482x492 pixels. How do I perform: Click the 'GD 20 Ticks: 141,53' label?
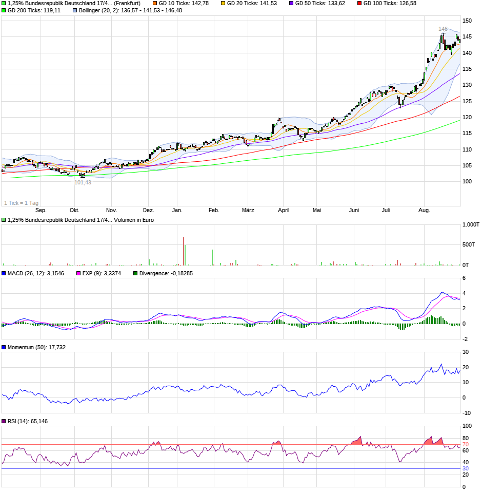pos(252,4)
